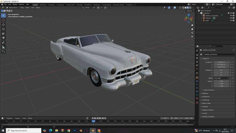Viewport: 236px width, 133px height.
Task: Switch to the Modeling workspace tab
Action: tap(43, 5)
